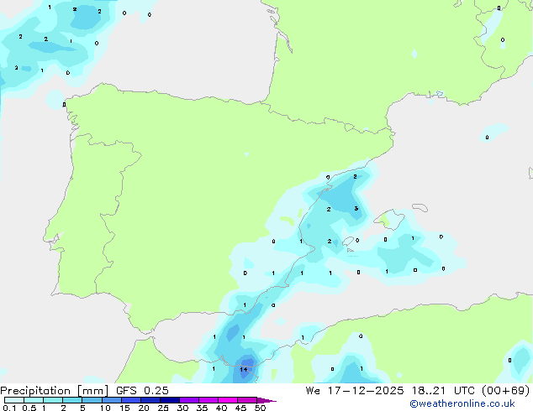Pick the 5–10 mm legend color box

(92, 400)
